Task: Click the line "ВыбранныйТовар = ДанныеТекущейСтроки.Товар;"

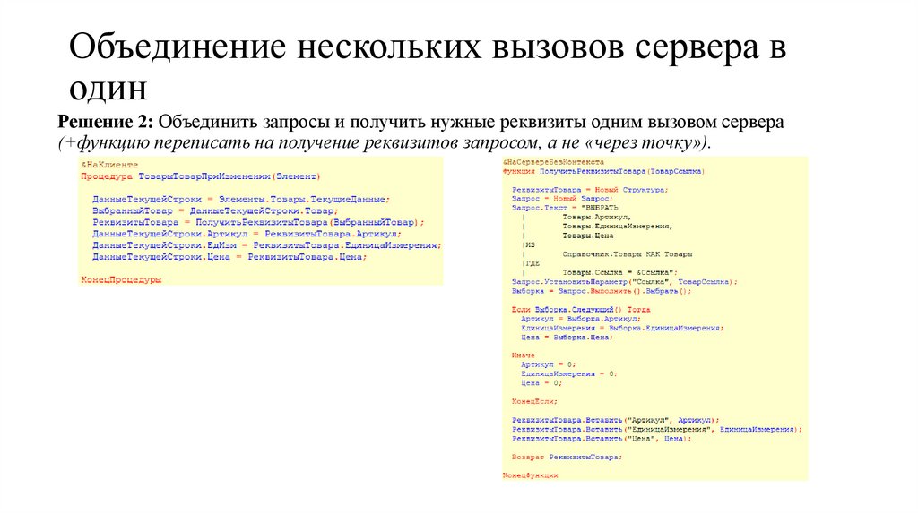Action: 215,210
